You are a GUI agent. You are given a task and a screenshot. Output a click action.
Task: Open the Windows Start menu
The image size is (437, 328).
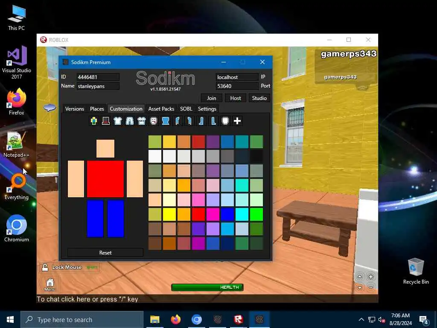pos(10,319)
